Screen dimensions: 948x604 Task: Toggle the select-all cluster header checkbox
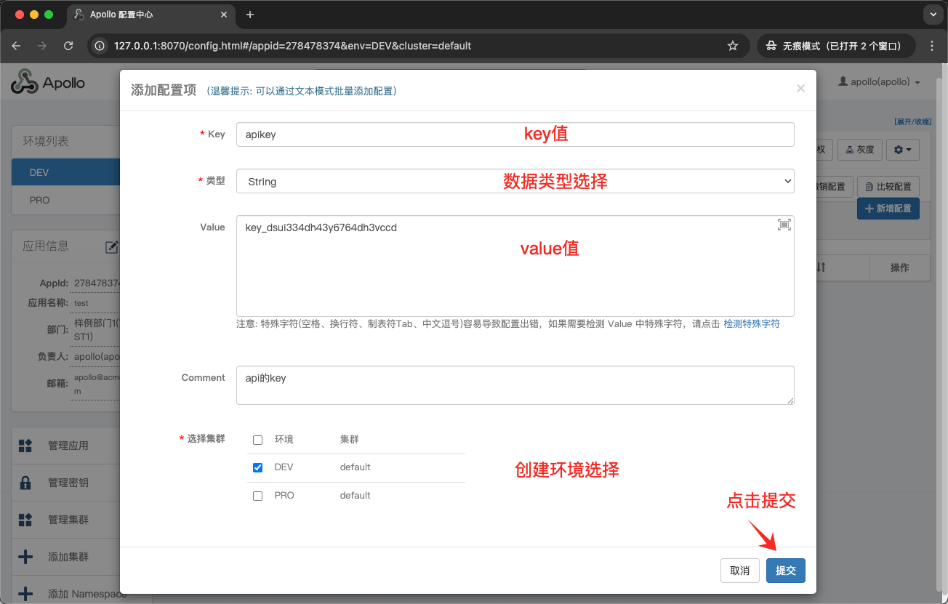[x=257, y=440]
